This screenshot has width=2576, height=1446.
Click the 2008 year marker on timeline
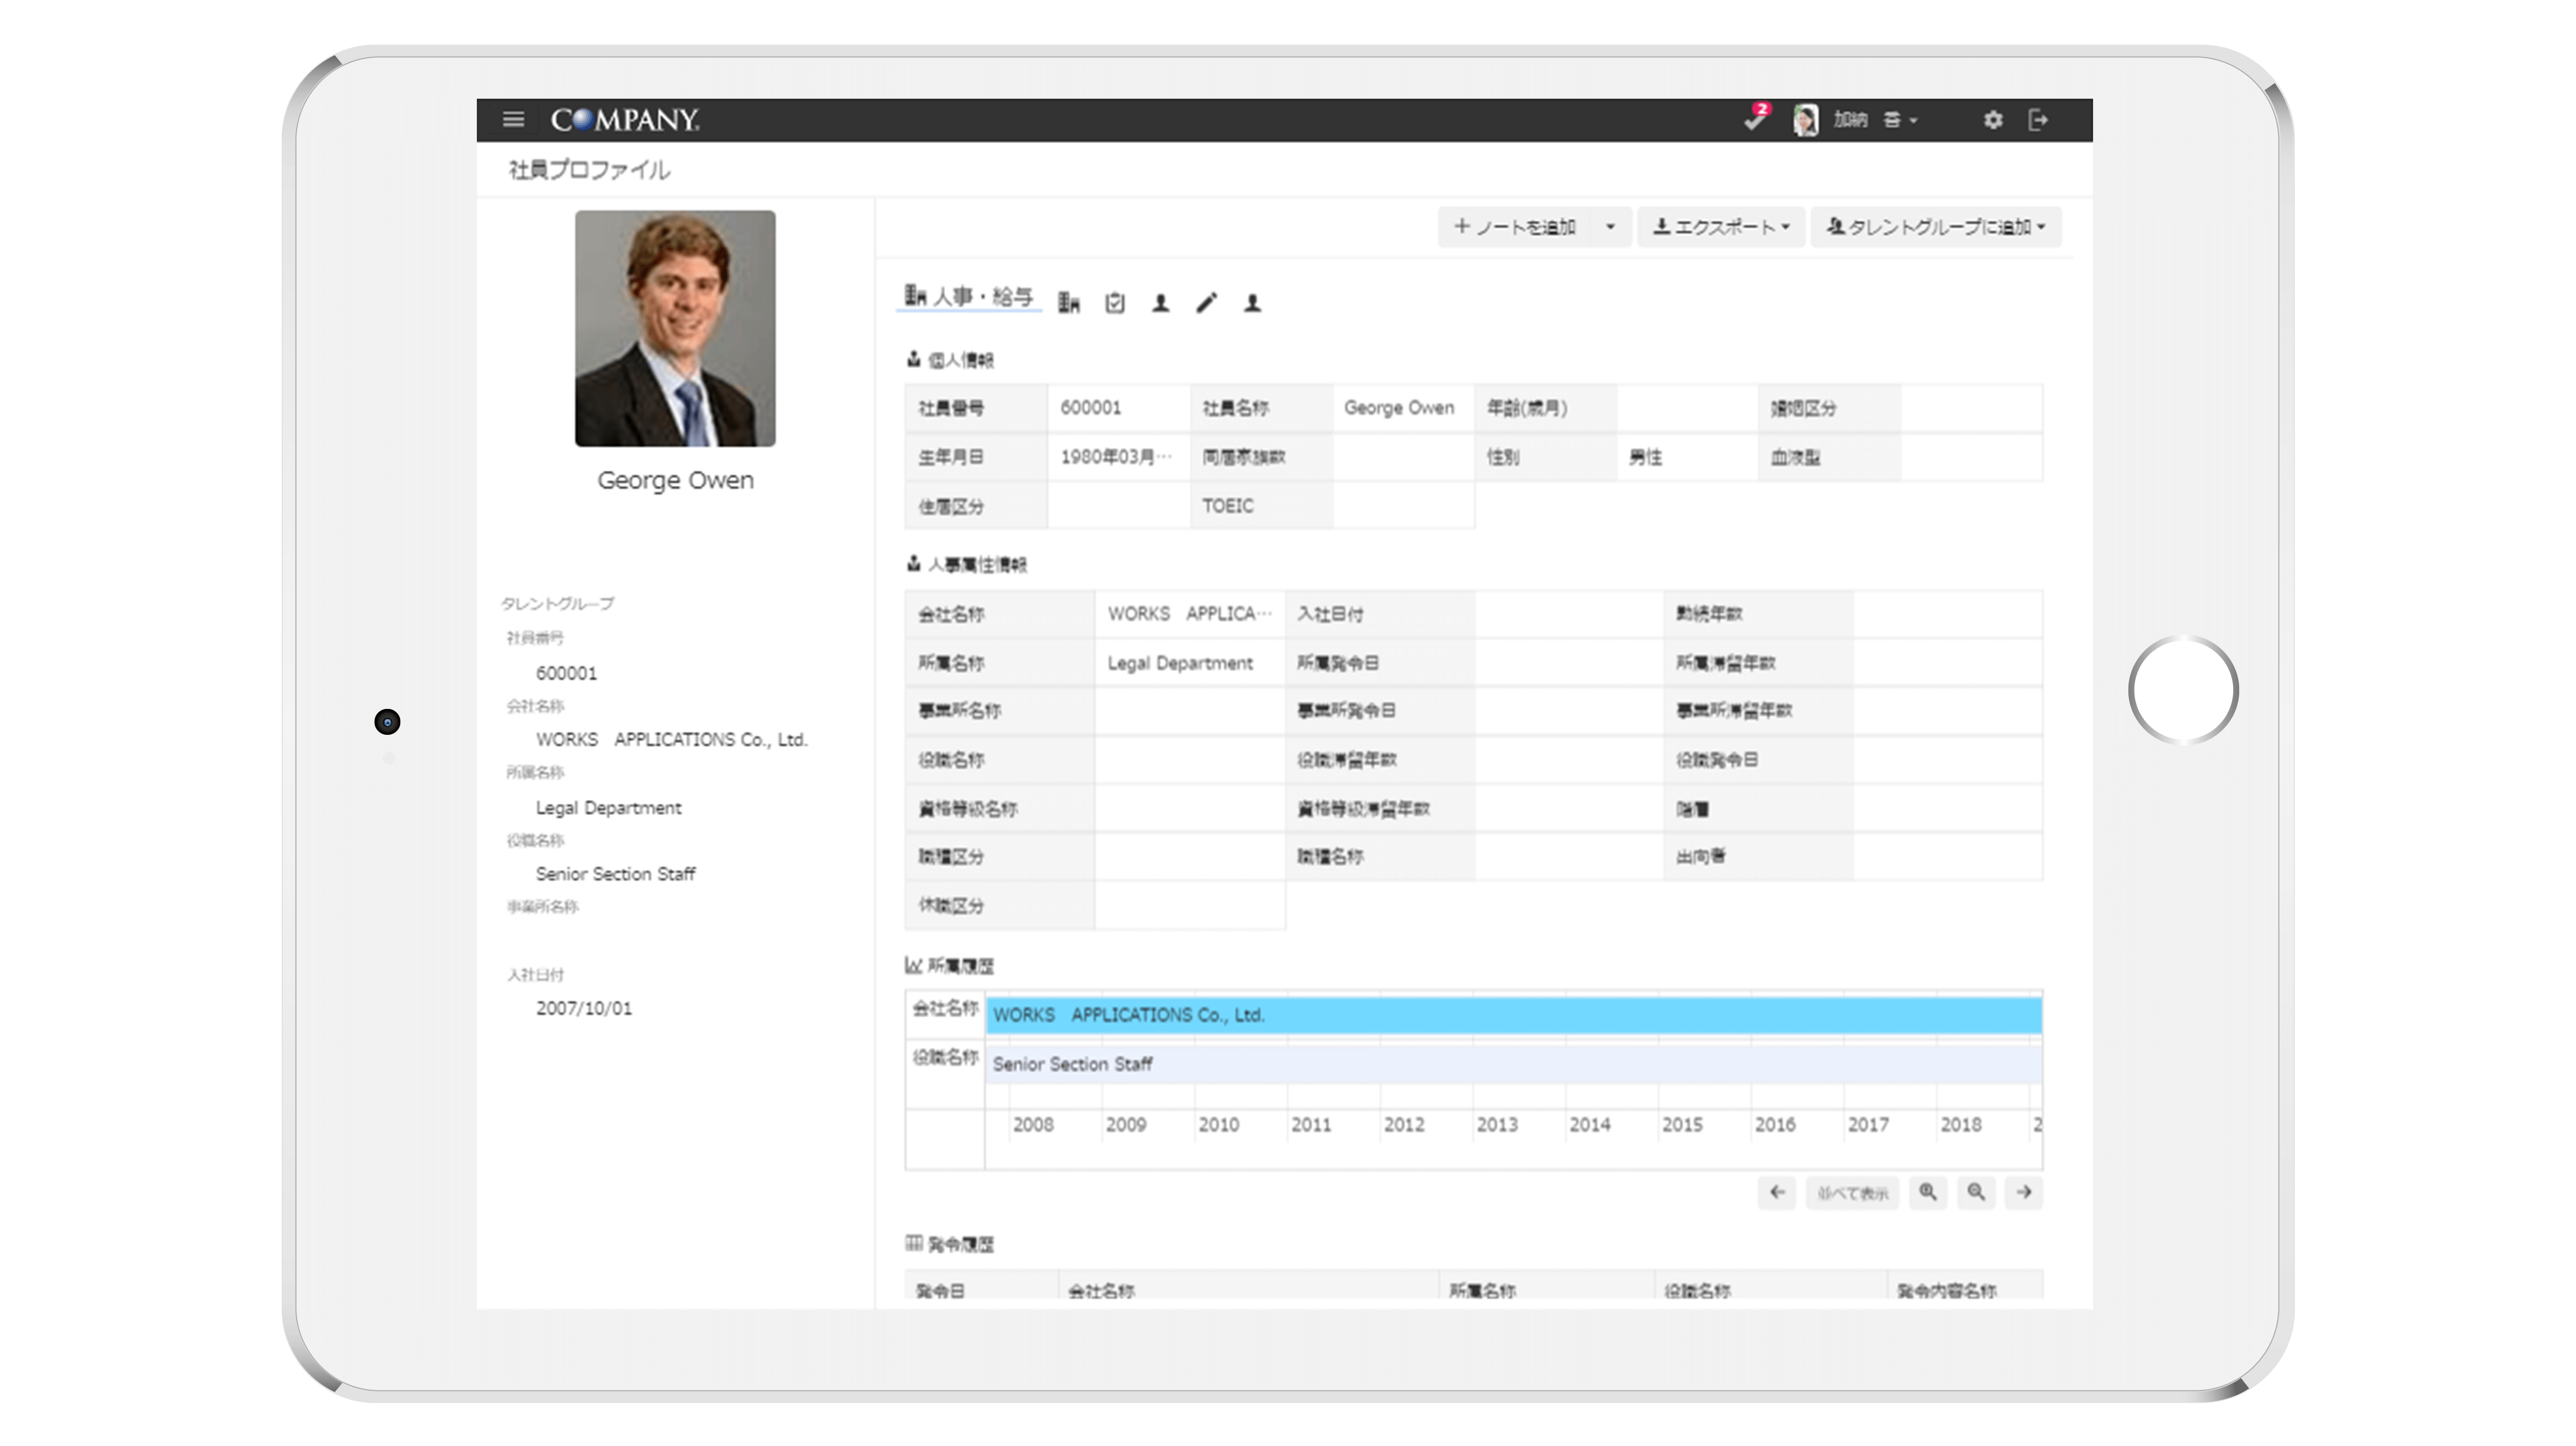click(1033, 1125)
